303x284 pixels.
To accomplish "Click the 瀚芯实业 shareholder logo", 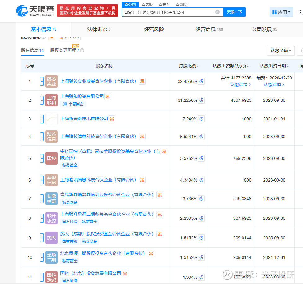I will click(51, 81).
